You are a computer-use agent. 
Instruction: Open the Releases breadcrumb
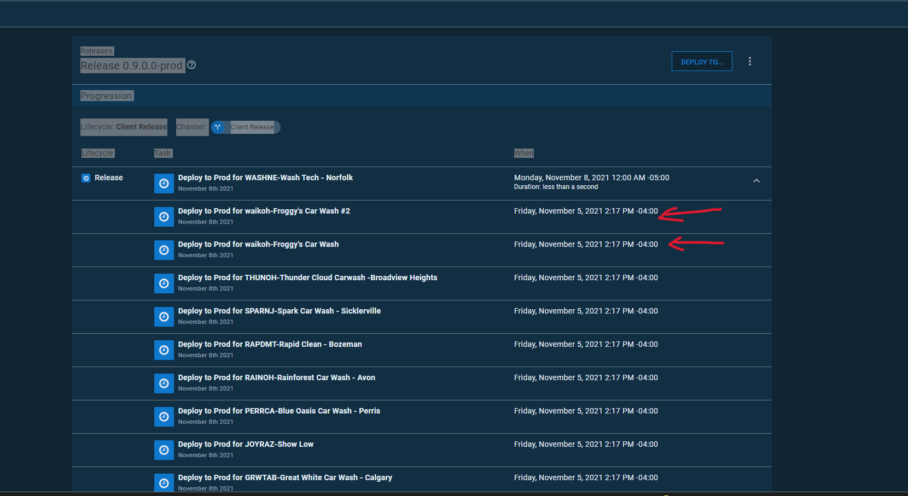point(96,50)
